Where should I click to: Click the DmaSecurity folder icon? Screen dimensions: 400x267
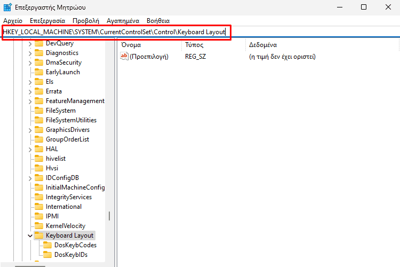pyautogui.click(x=39, y=62)
